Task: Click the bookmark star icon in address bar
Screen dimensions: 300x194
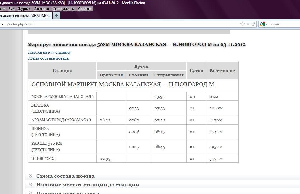Action: click(242, 24)
